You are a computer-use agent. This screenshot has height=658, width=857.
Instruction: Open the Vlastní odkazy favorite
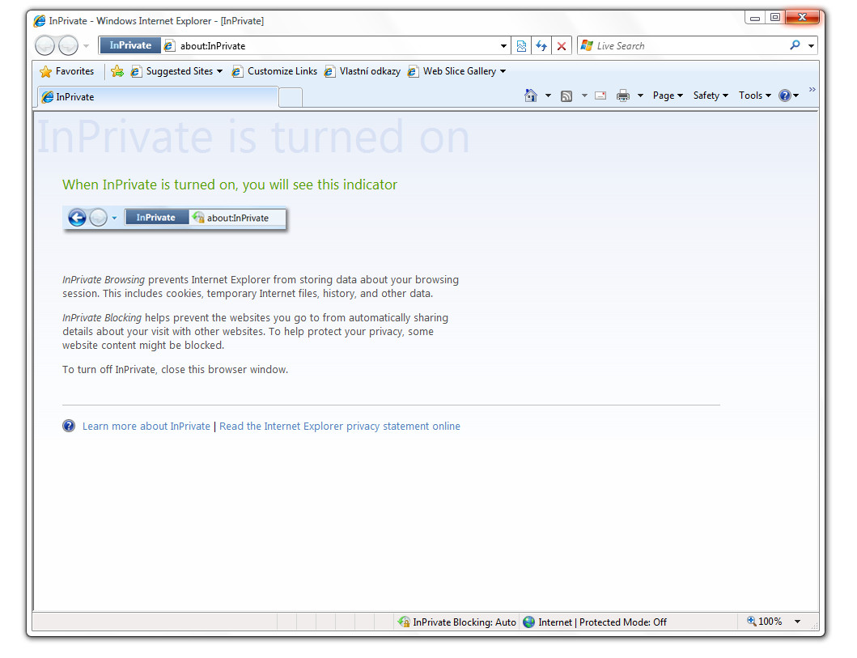363,71
